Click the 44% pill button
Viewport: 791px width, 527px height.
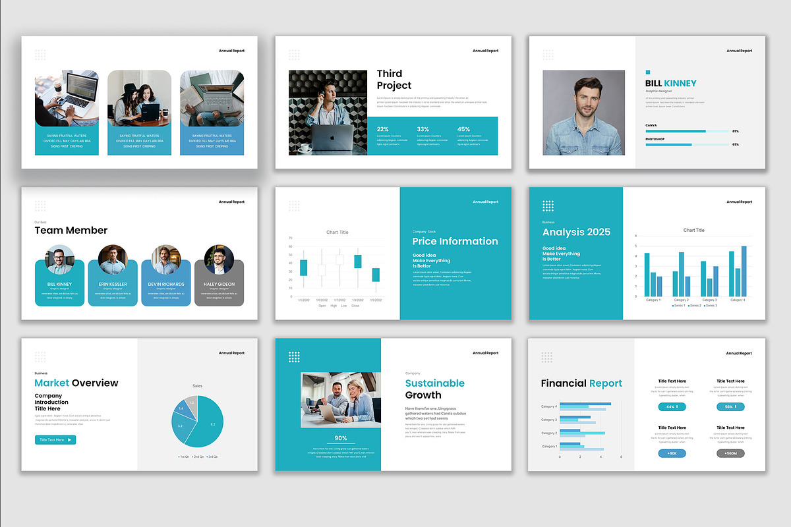[672, 407]
